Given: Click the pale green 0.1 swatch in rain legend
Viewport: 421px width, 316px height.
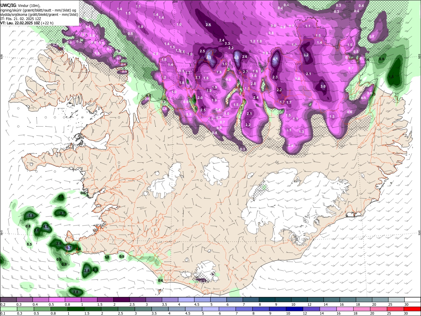Looking at the screenshot, I should click(9, 309).
